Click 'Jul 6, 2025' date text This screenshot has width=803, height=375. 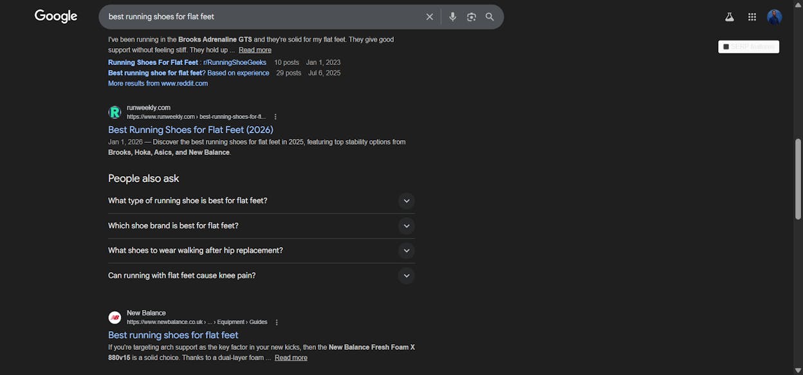[324, 73]
